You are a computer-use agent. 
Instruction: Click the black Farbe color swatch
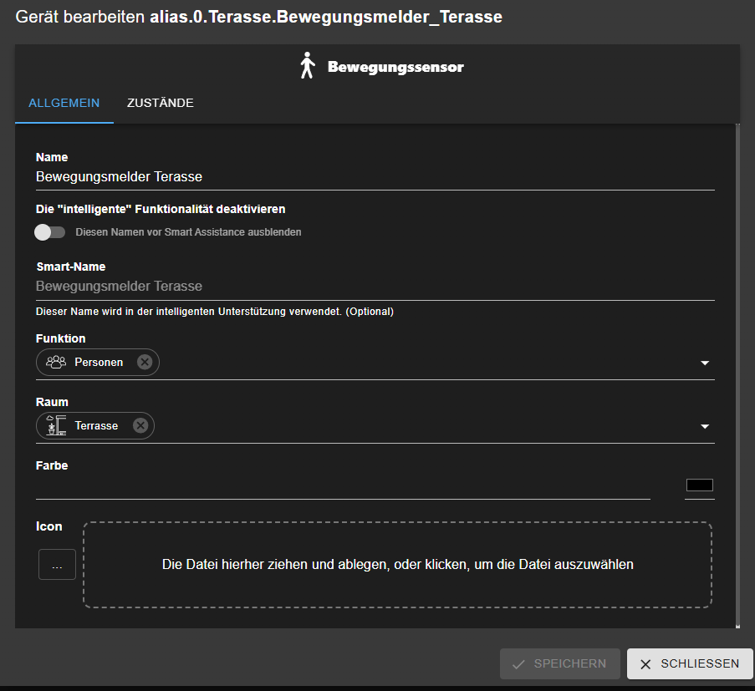point(700,485)
